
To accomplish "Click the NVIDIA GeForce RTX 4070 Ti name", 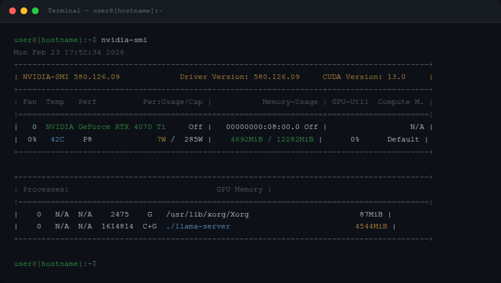I will (105, 127).
